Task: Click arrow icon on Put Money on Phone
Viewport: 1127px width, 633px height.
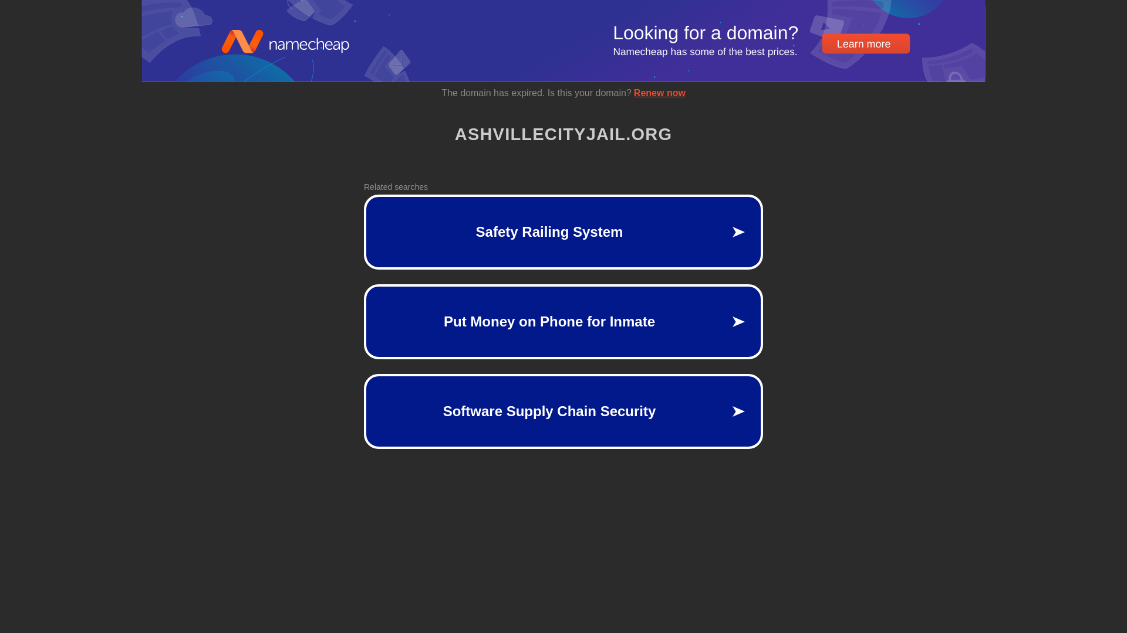Action: (738, 322)
